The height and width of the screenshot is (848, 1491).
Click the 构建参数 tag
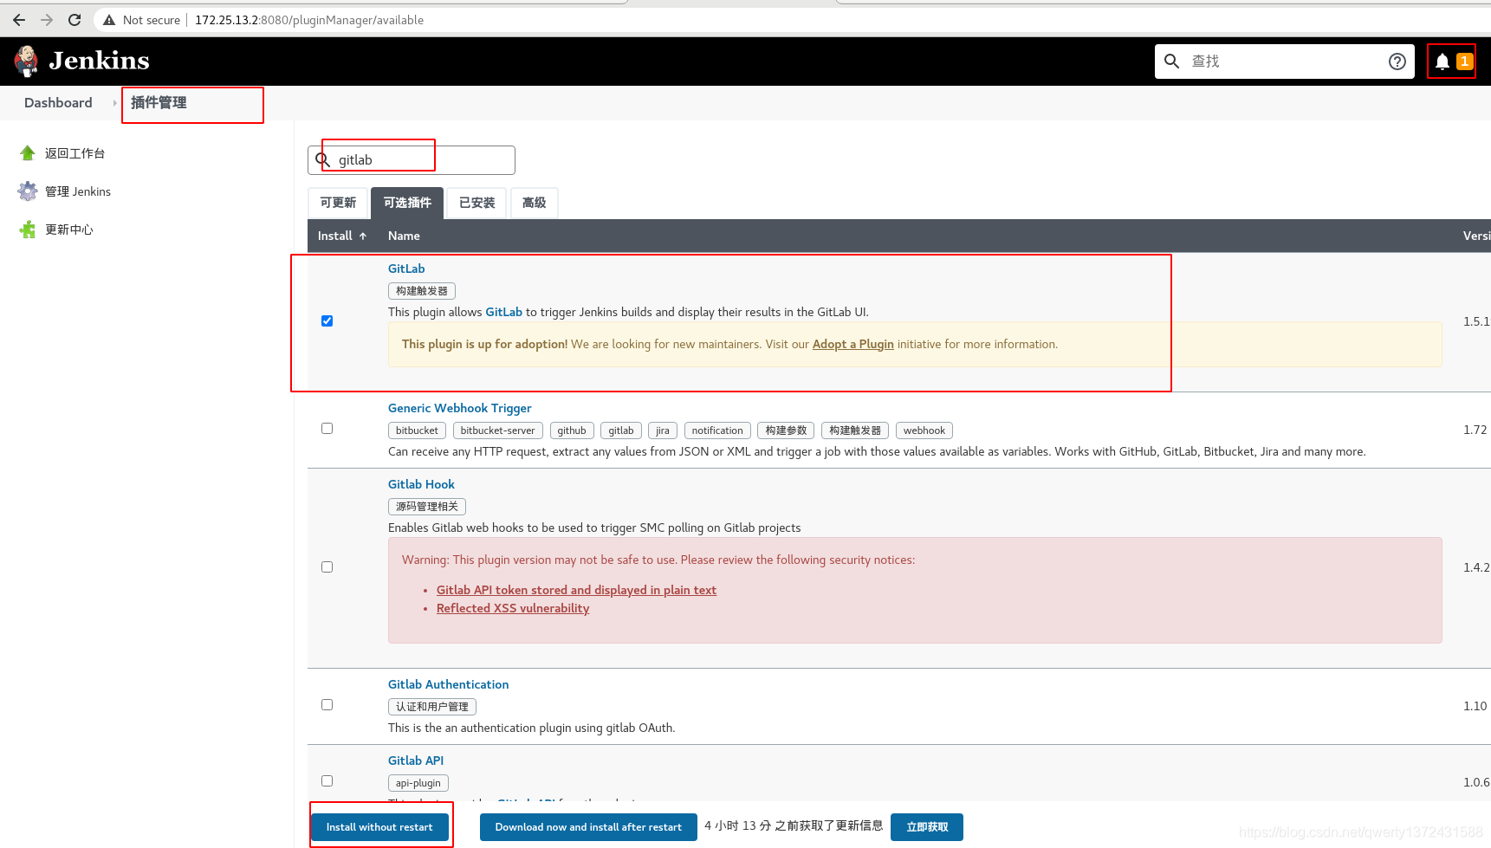[x=786, y=430]
